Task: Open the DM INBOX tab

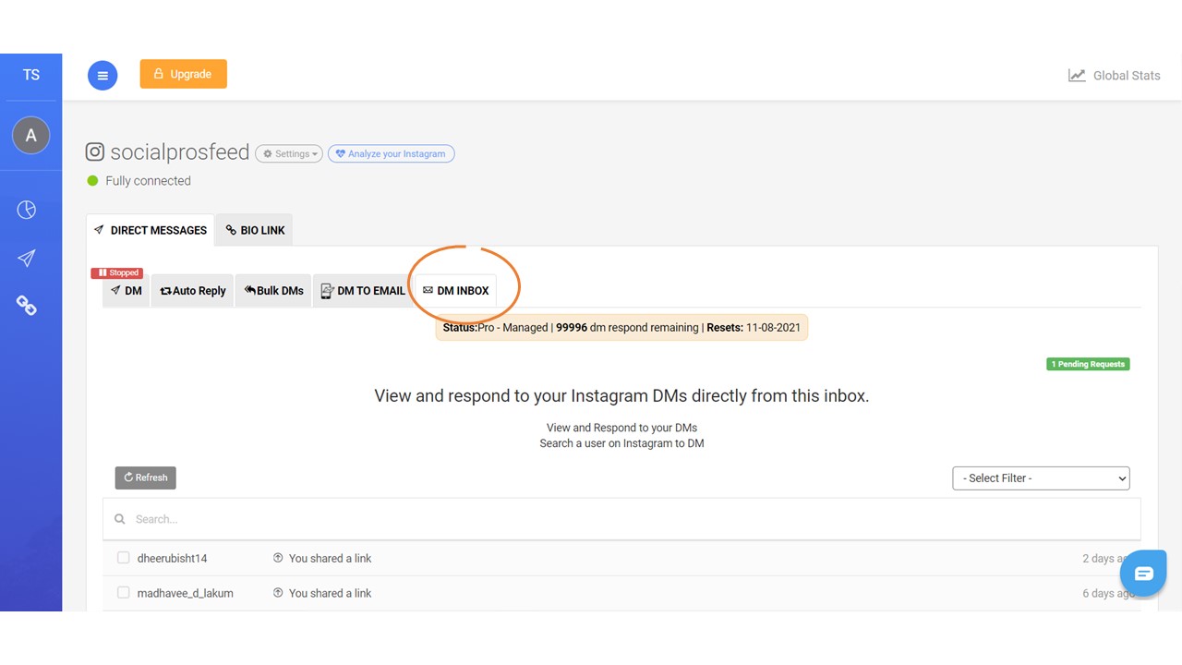Action: pos(455,290)
